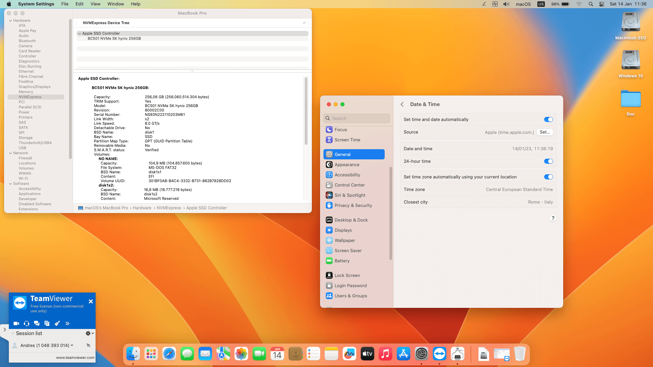Open Music app in the Dock

(385, 354)
